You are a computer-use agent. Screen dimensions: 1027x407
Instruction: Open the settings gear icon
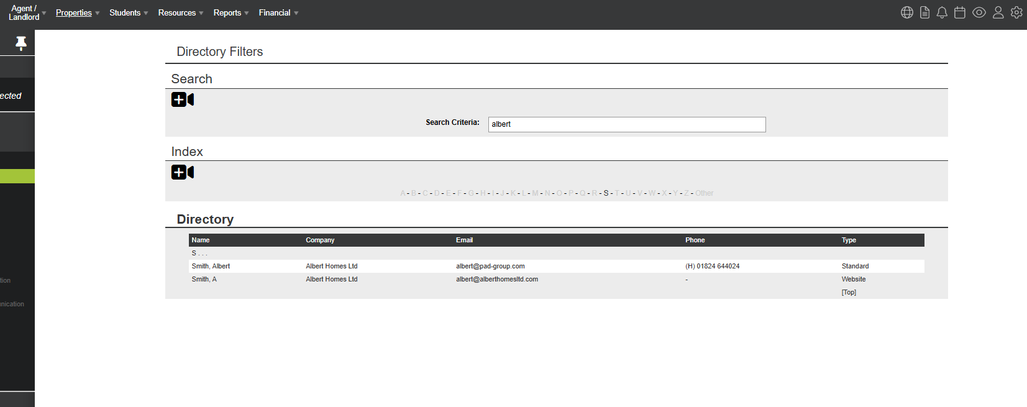tap(1016, 12)
